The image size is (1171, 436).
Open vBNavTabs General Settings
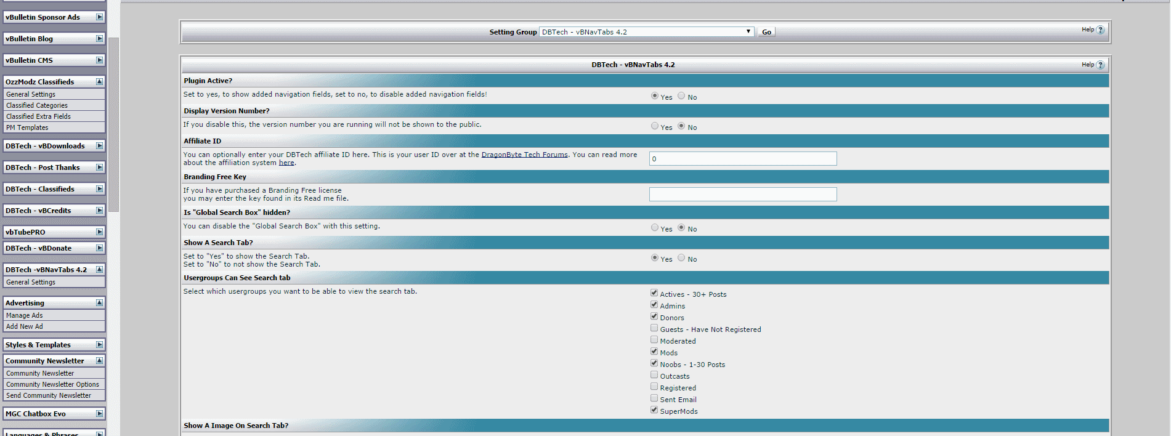coord(31,282)
